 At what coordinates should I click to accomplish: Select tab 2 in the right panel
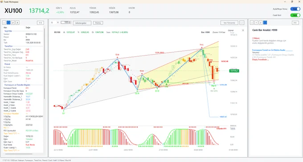coord(261,23)
